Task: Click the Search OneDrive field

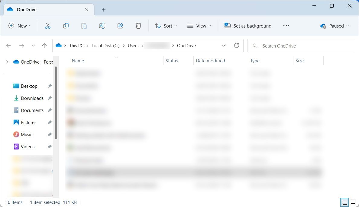Action: (301, 46)
